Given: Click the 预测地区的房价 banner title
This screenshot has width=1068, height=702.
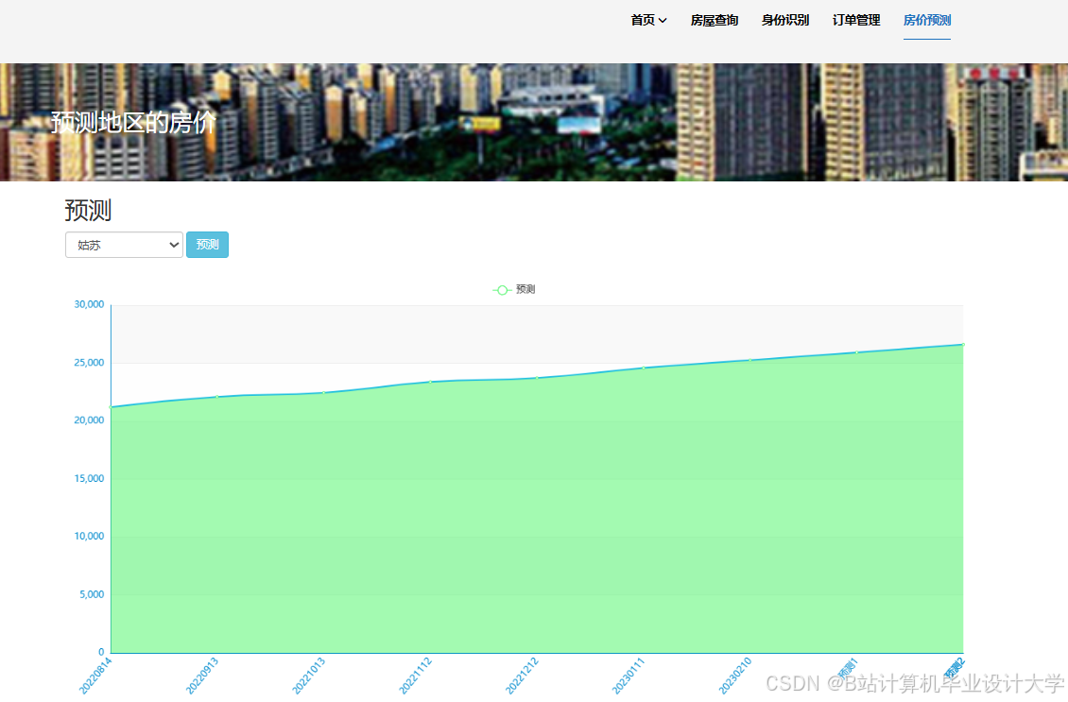Looking at the screenshot, I should [x=133, y=123].
